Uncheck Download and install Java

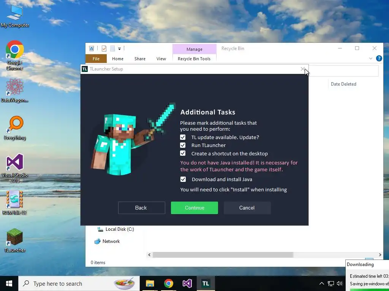click(x=183, y=179)
